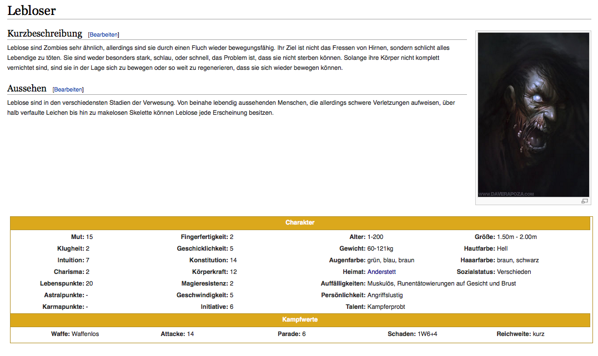Click the Lebloser page heading
Screen dimensions: 598x356
point(32,10)
